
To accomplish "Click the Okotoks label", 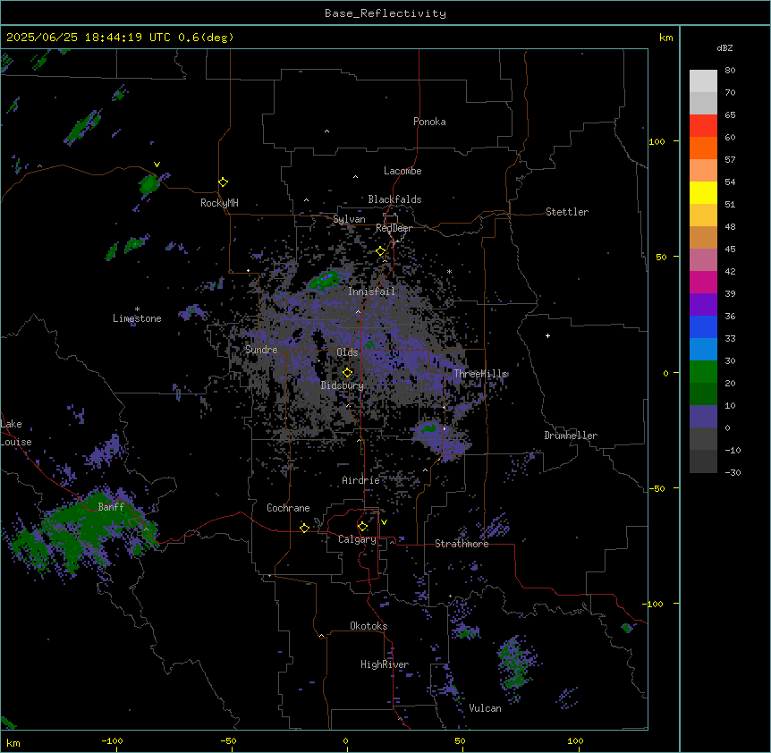I will coord(369,626).
